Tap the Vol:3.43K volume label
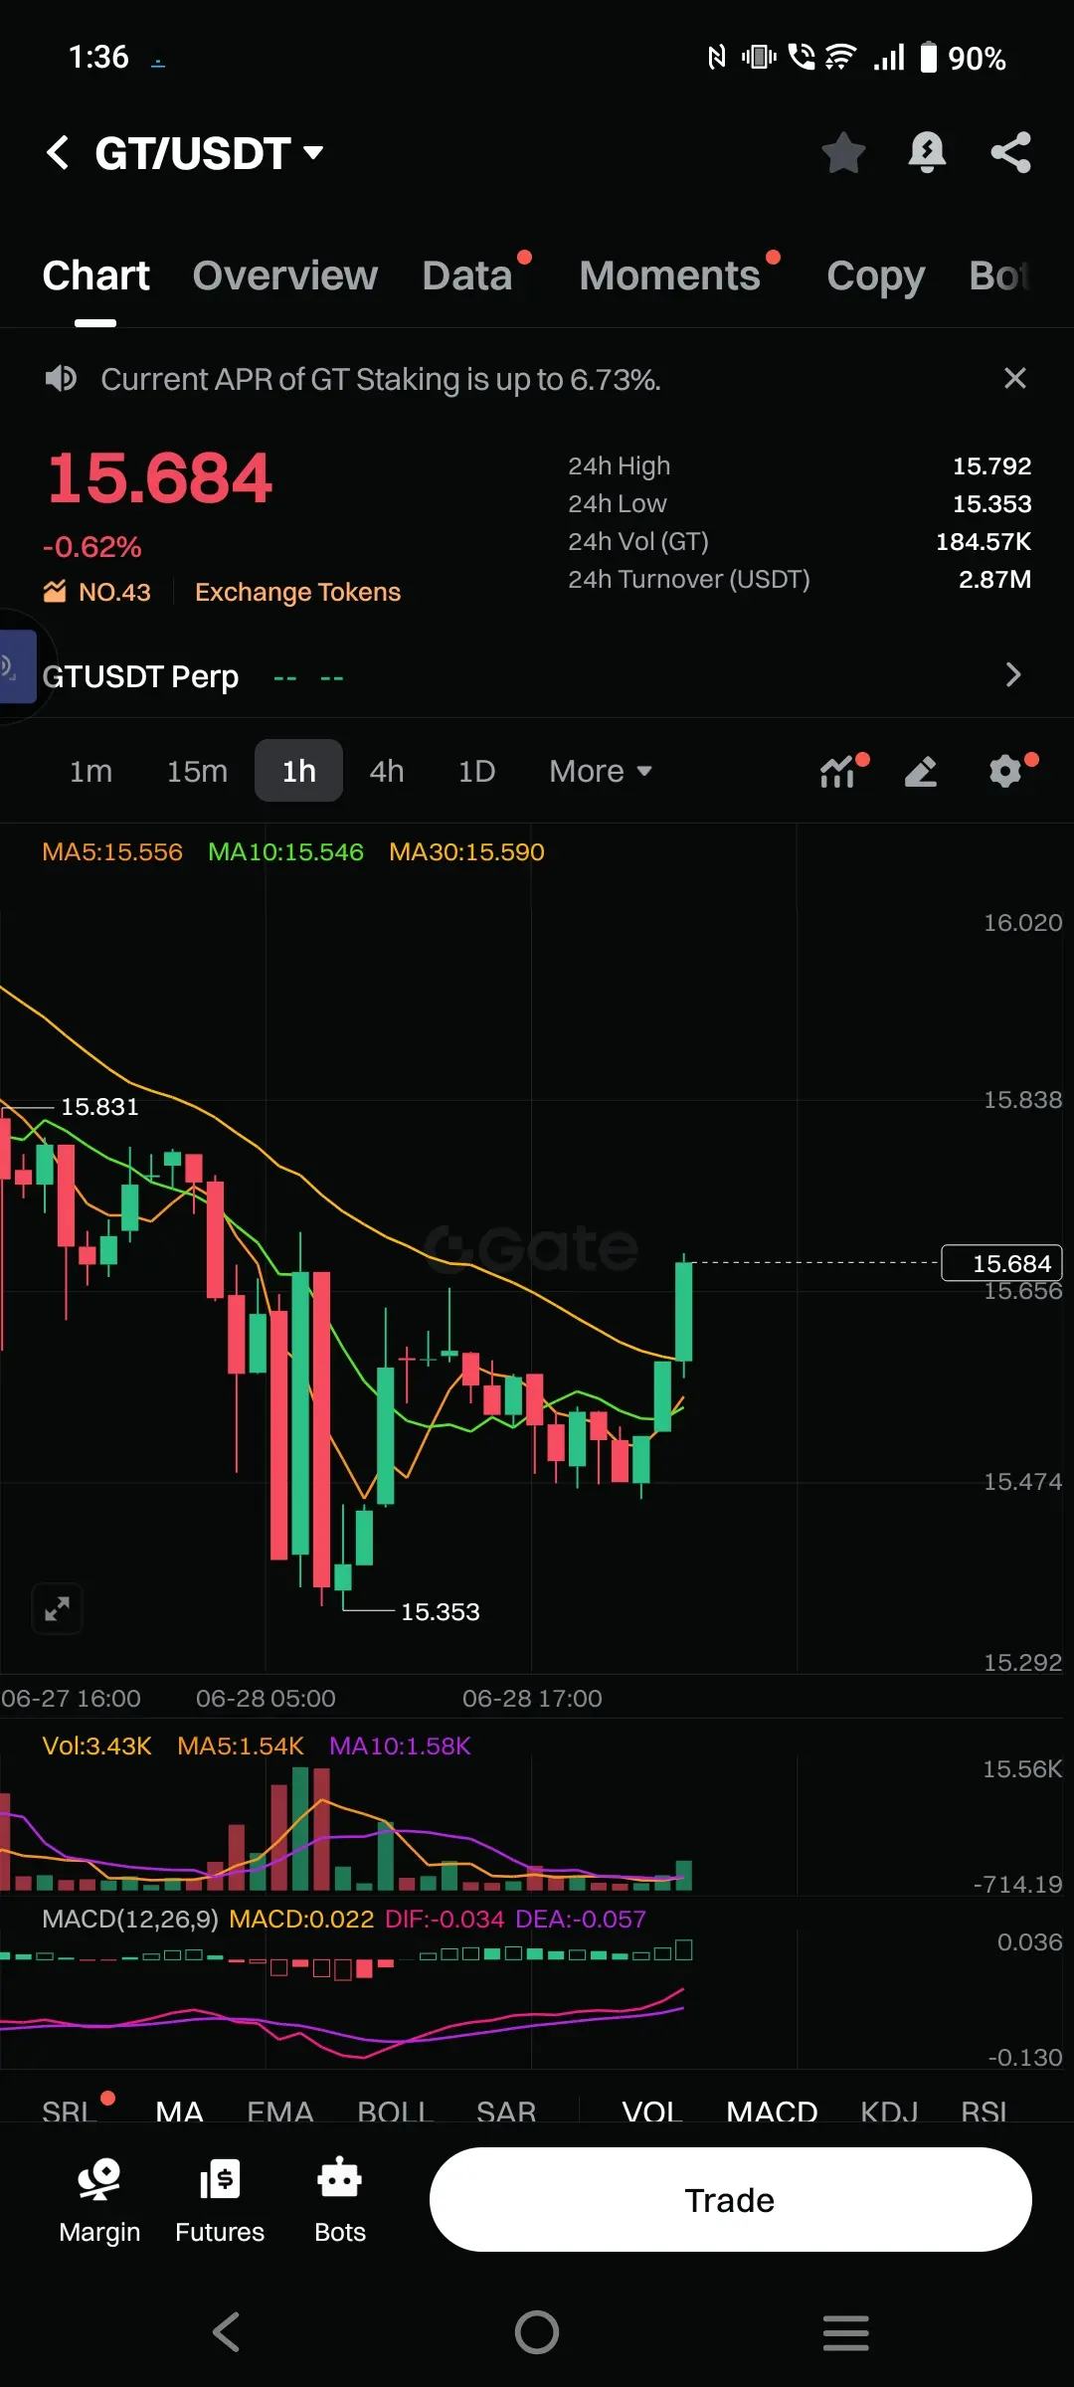The width and height of the screenshot is (1074, 2387). 96,1745
